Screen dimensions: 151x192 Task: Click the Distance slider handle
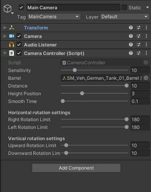pyautogui.click(x=127, y=86)
